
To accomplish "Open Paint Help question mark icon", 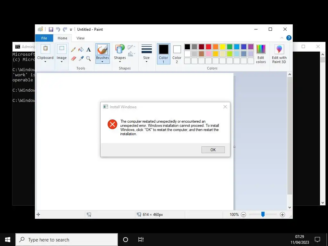I will pos(289,38).
